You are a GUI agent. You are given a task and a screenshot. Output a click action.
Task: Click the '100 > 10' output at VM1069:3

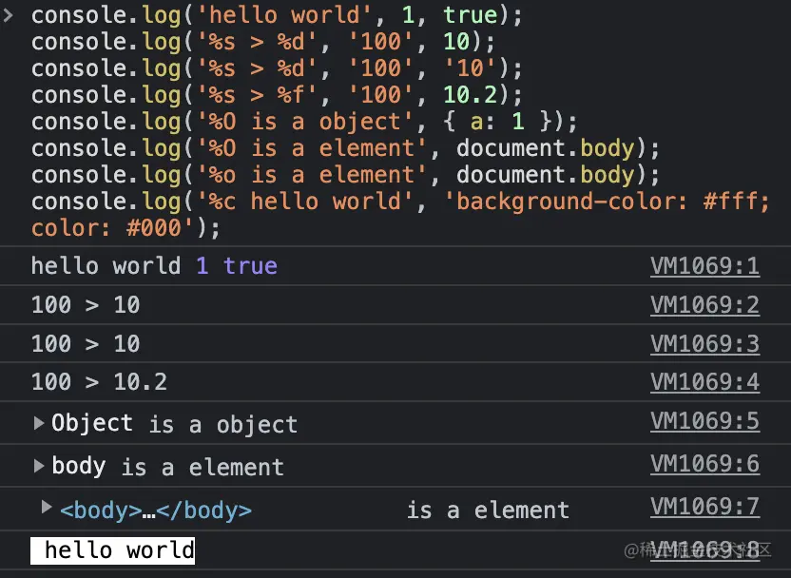[86, 343]
